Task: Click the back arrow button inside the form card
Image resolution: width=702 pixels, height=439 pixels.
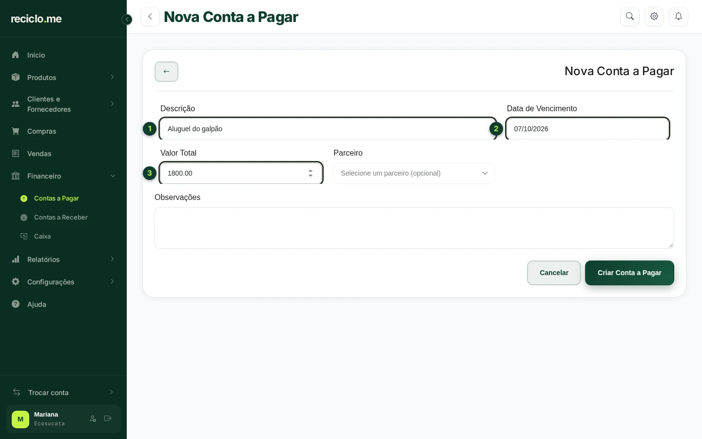Action: tap(166, 72)
